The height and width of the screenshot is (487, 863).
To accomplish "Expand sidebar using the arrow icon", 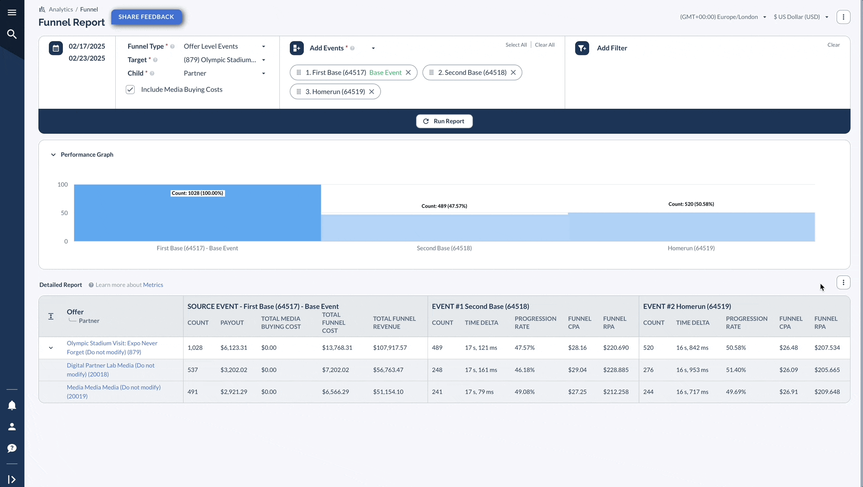I will [12, 480].
